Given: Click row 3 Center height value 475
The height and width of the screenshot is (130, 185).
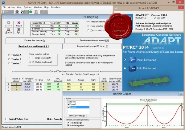Looking at the screenshot, I should [81, 90].
